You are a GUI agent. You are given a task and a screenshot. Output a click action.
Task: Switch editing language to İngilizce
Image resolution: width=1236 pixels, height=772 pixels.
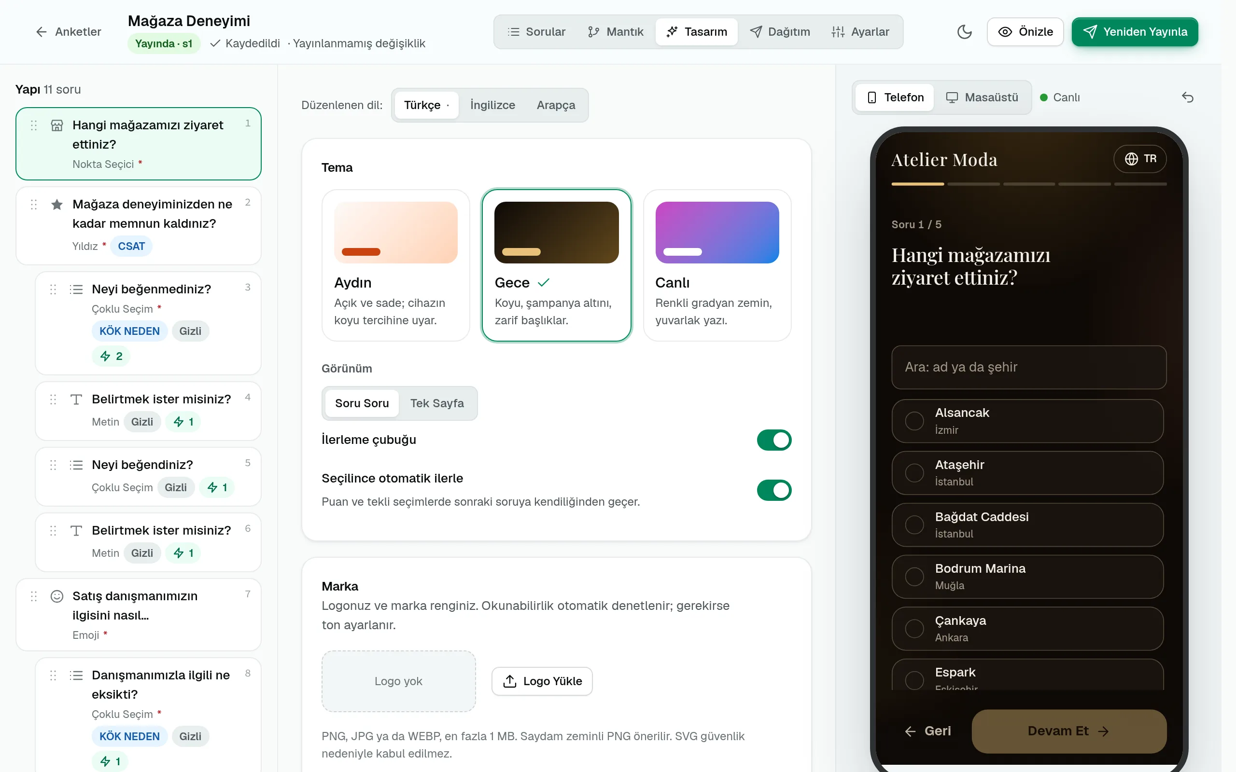pos(492,105)
